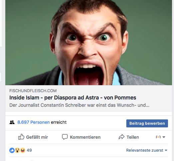
Task: Open the profile selector dropdown next to Teilen
Action: 160,137
